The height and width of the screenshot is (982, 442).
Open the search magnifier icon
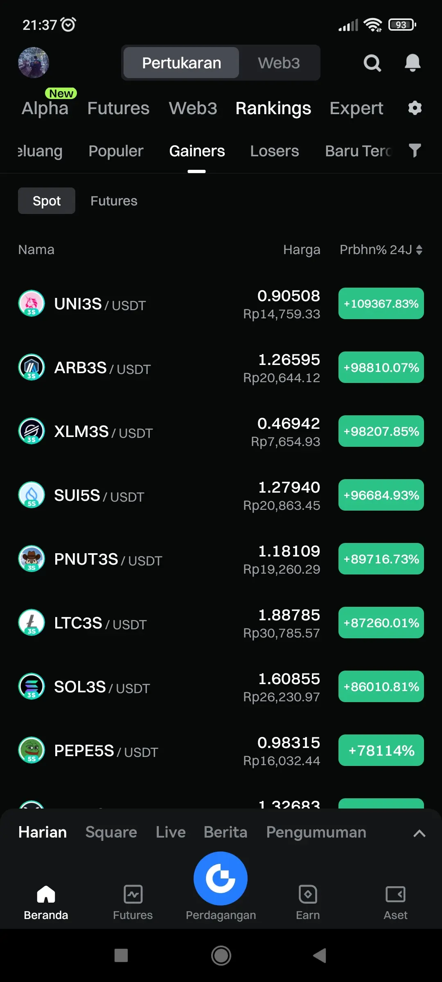pyautogui.click(x=372, y=63)
